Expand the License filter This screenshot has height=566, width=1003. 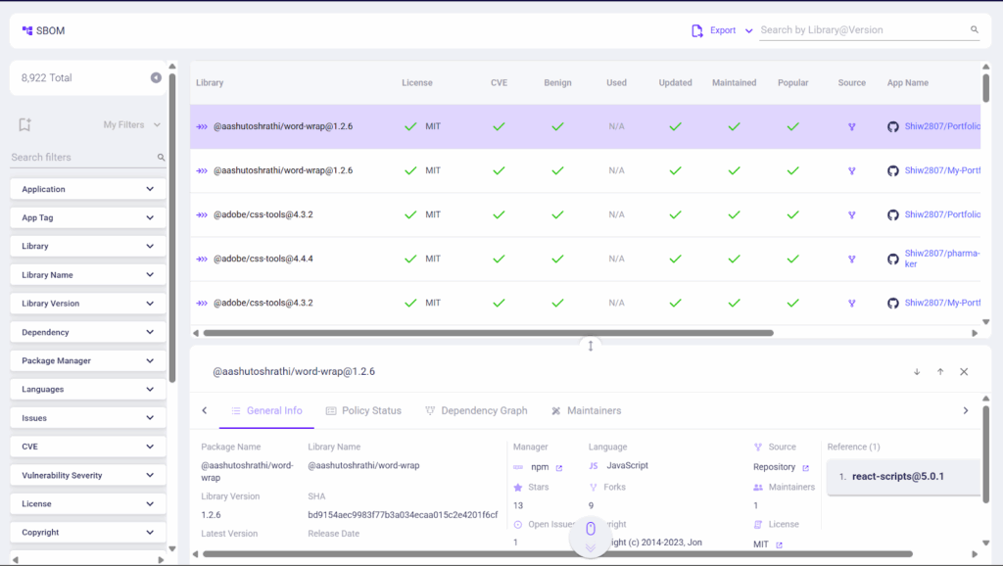(87, 504)
